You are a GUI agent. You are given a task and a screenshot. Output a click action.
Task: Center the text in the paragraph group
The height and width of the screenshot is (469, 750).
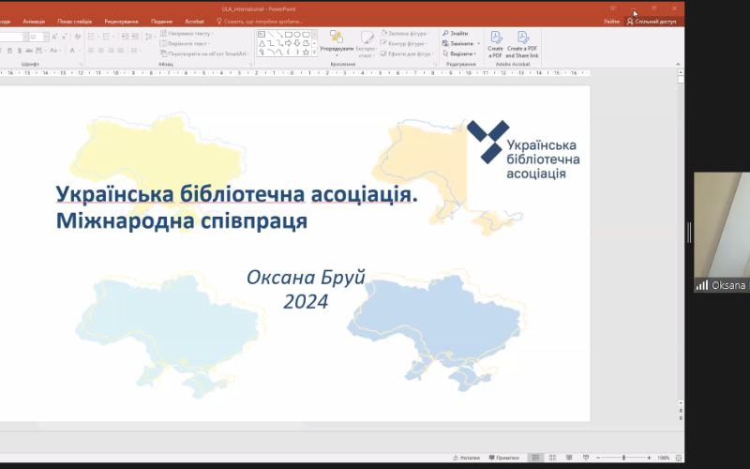101,51
